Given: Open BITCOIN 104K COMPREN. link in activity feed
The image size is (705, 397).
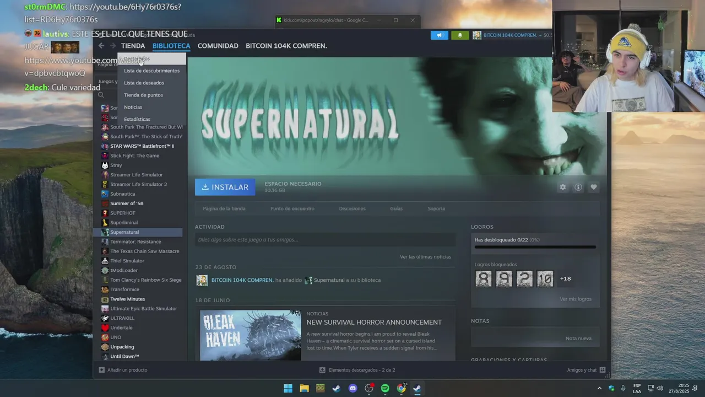Looking at the screenshot, I should (242, 280).
